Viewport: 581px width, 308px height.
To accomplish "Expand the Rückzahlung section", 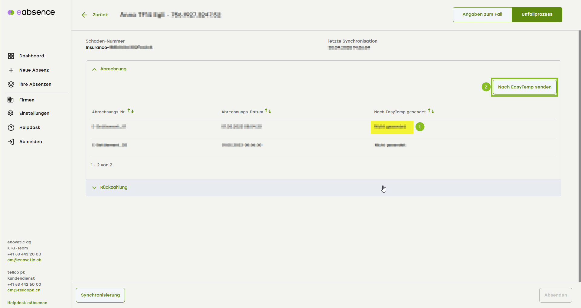I will pos(94,188).
